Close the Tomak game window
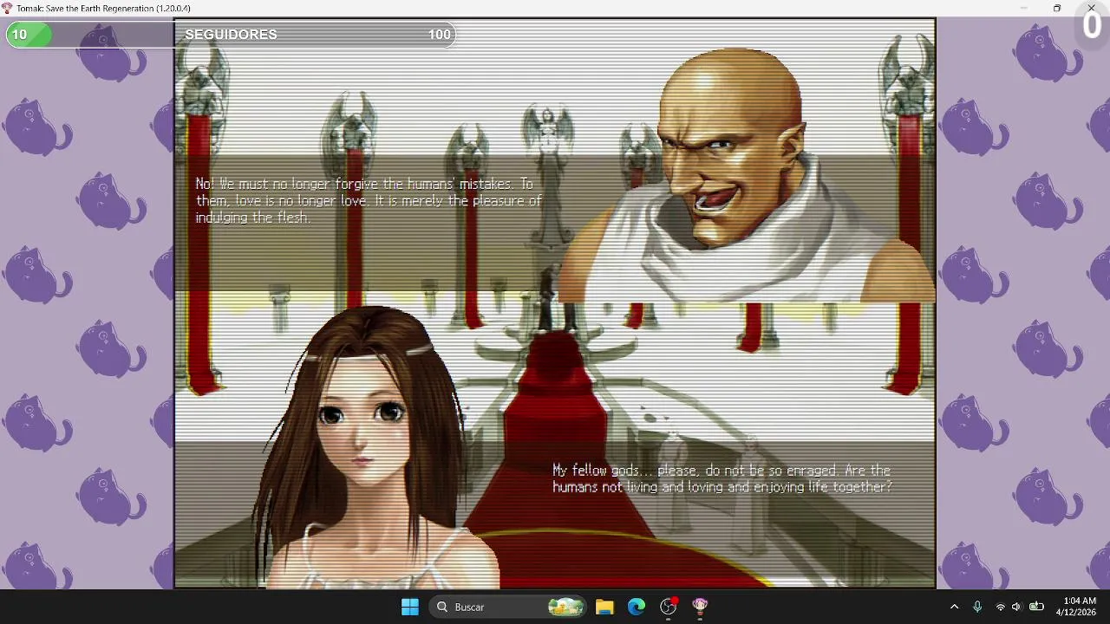Screen dimensions: 1110x624 pos(1091,8)
